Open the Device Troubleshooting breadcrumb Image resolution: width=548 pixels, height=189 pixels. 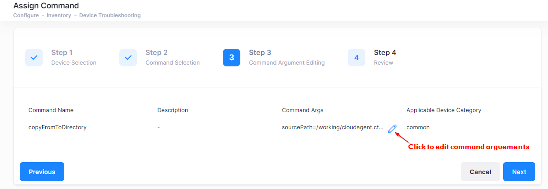[x=110, y=15]
